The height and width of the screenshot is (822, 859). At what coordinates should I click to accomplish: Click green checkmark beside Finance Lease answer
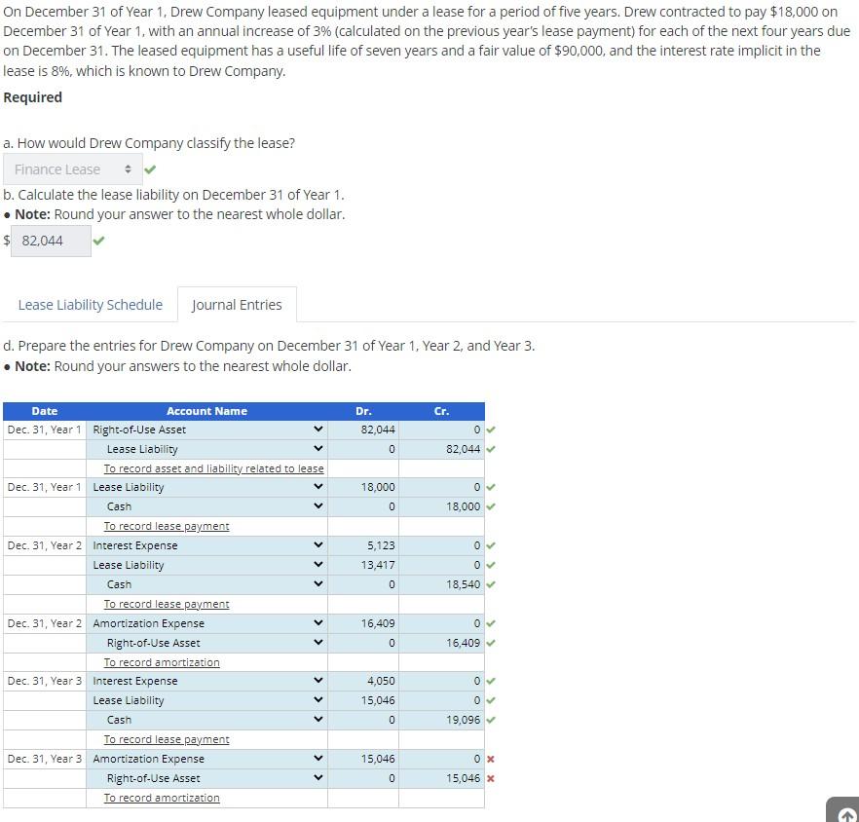click(x=148, y=168)
